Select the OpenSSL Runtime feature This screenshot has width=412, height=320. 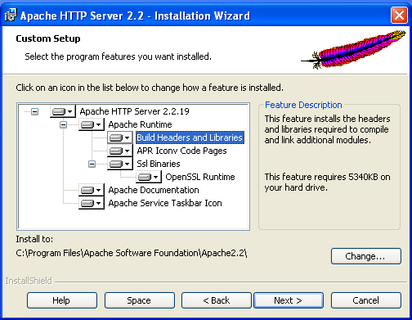click(200, 177)
